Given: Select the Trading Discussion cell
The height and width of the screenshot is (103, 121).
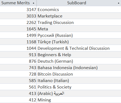Looking at the screenshot, I should [79, 22].
